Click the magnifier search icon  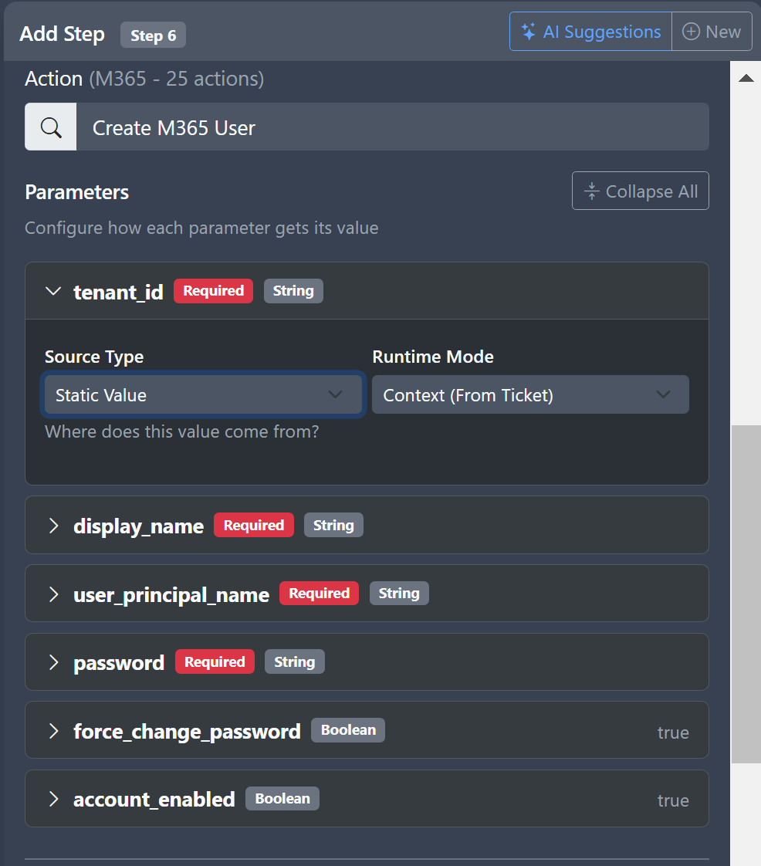pos(51,127)
